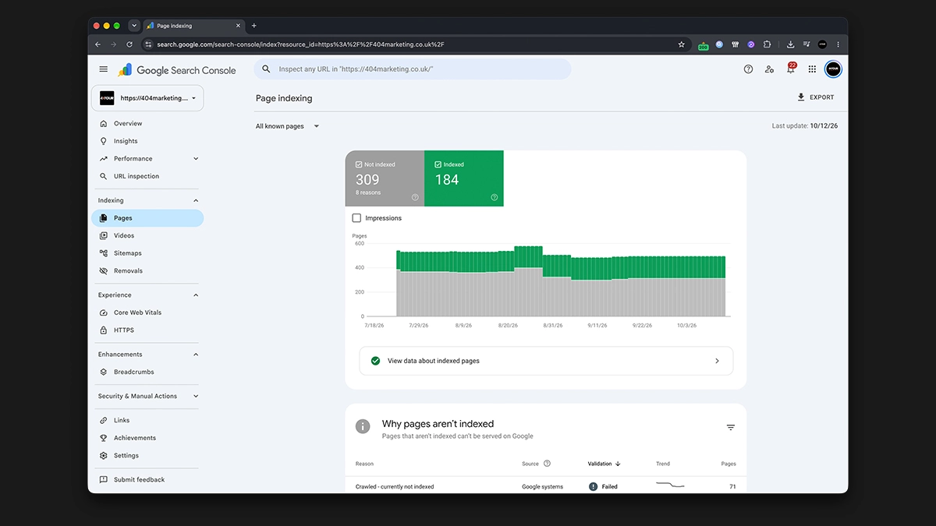Open help icon on the Not indexed card
This screenshot has width=936, height=526.
tap(415, 197)
